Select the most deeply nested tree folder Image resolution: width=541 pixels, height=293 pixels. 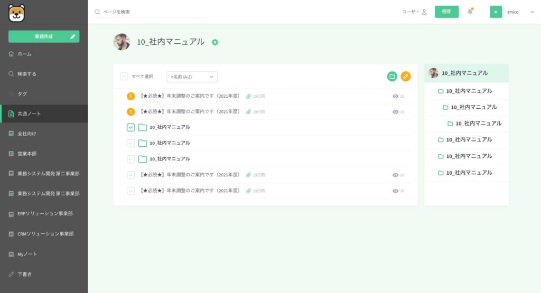tap(474, 124)
